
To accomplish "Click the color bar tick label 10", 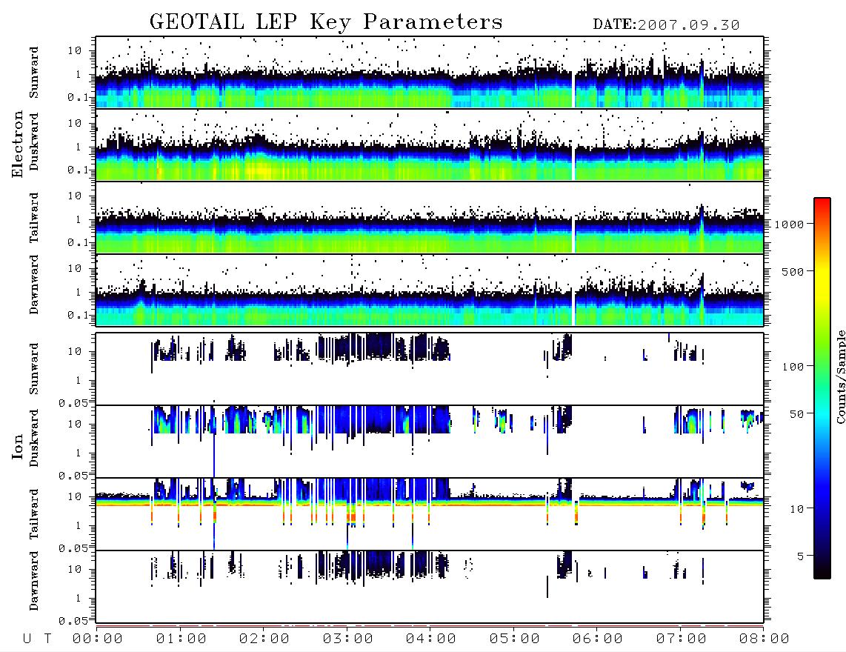I will (796, 509).
